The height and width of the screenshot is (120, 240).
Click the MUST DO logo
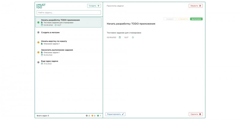(x=41, y=6)
